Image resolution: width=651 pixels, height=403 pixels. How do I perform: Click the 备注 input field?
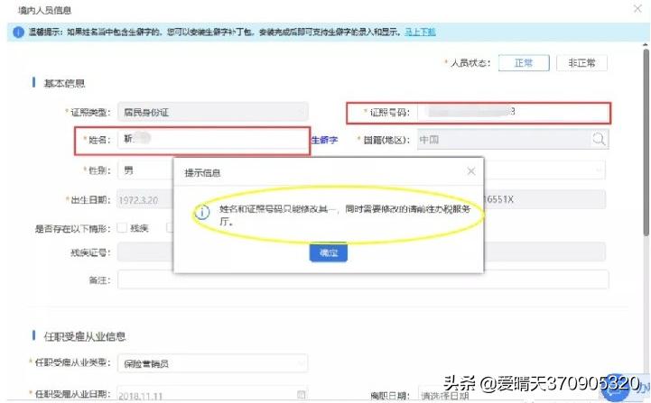pyautogui.click(x=363, y=279)
